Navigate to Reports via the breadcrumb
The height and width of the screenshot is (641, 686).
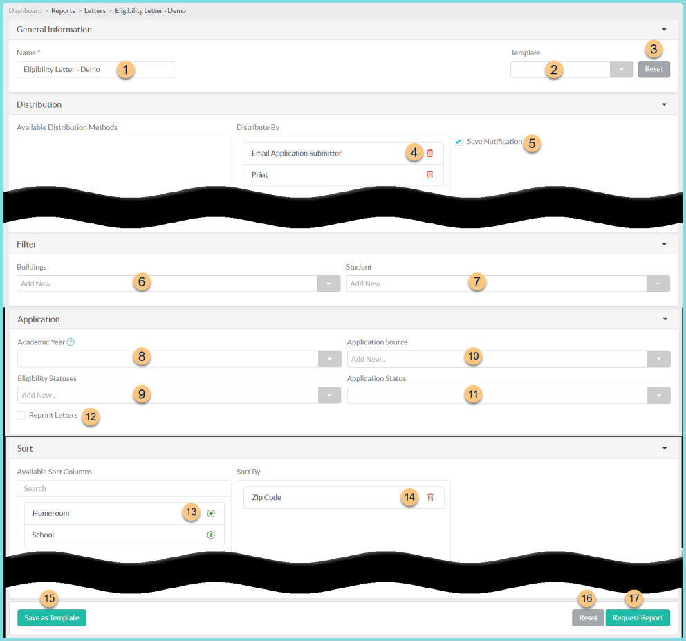(63, 10)
